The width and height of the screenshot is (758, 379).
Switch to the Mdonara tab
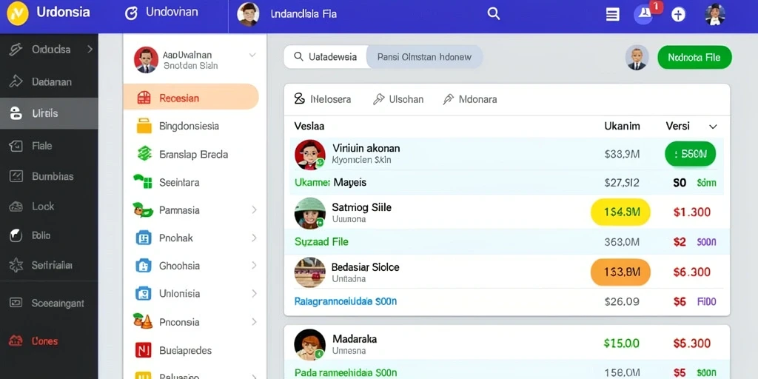coord(470,99)
